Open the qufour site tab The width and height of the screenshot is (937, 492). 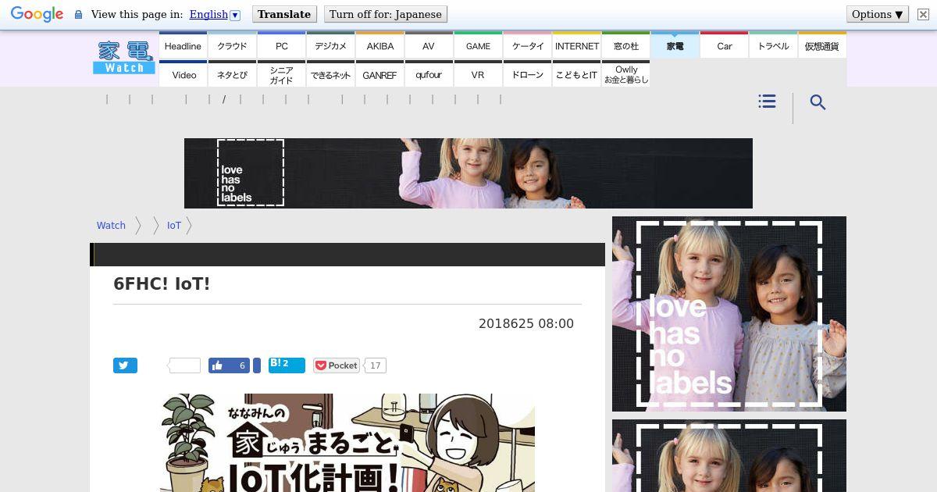click(429, 75)
